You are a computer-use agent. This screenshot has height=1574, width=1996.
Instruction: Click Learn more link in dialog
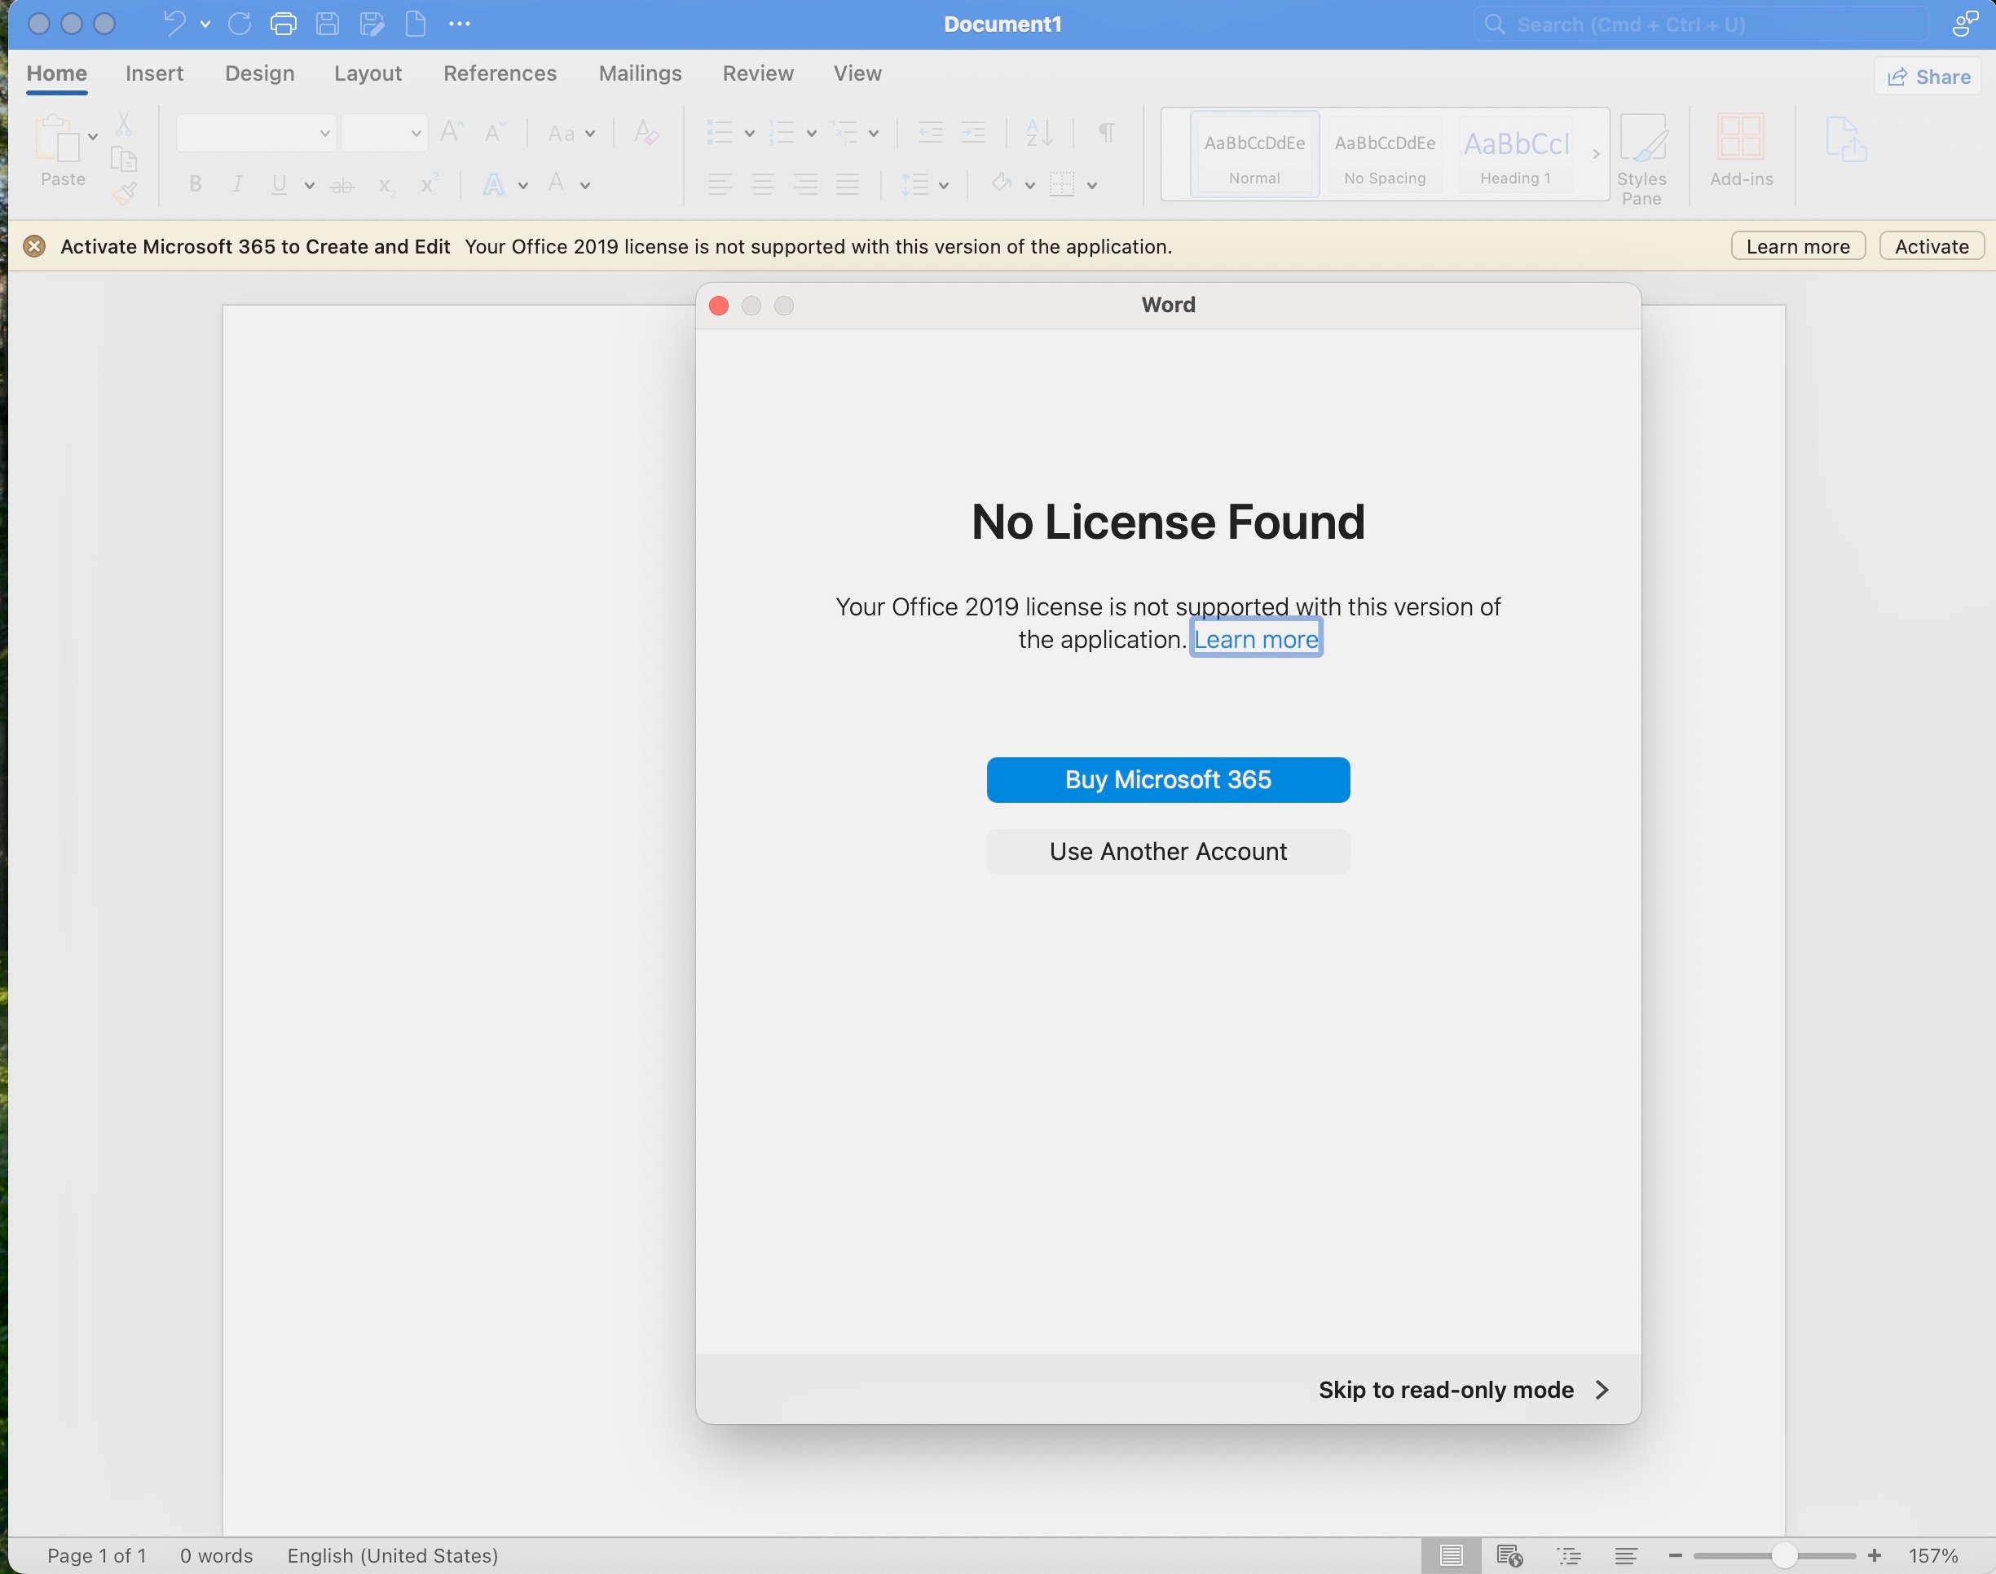pos(1256,638)
